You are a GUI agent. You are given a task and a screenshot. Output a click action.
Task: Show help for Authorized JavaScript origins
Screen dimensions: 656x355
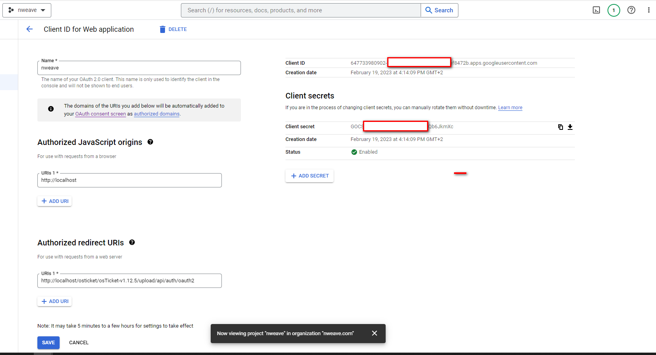150,142
